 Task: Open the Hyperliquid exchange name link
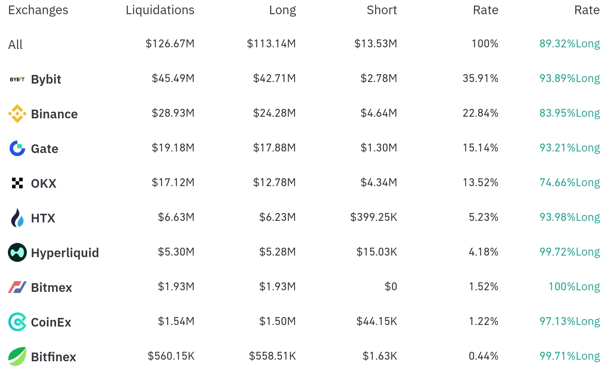[65, 253]
